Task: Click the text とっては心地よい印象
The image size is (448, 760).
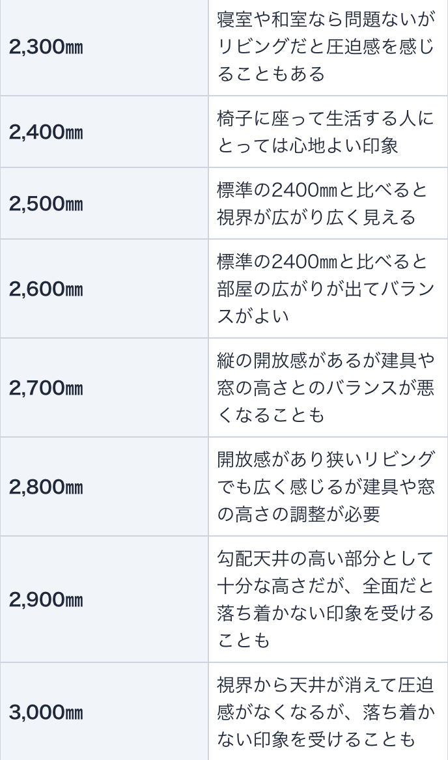Action: (x=307, y=147)
